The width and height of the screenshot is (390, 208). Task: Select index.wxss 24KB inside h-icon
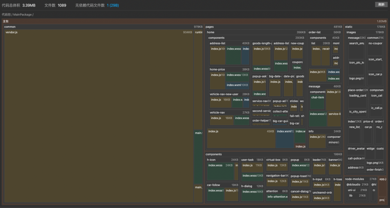click(x=220, y=171)
